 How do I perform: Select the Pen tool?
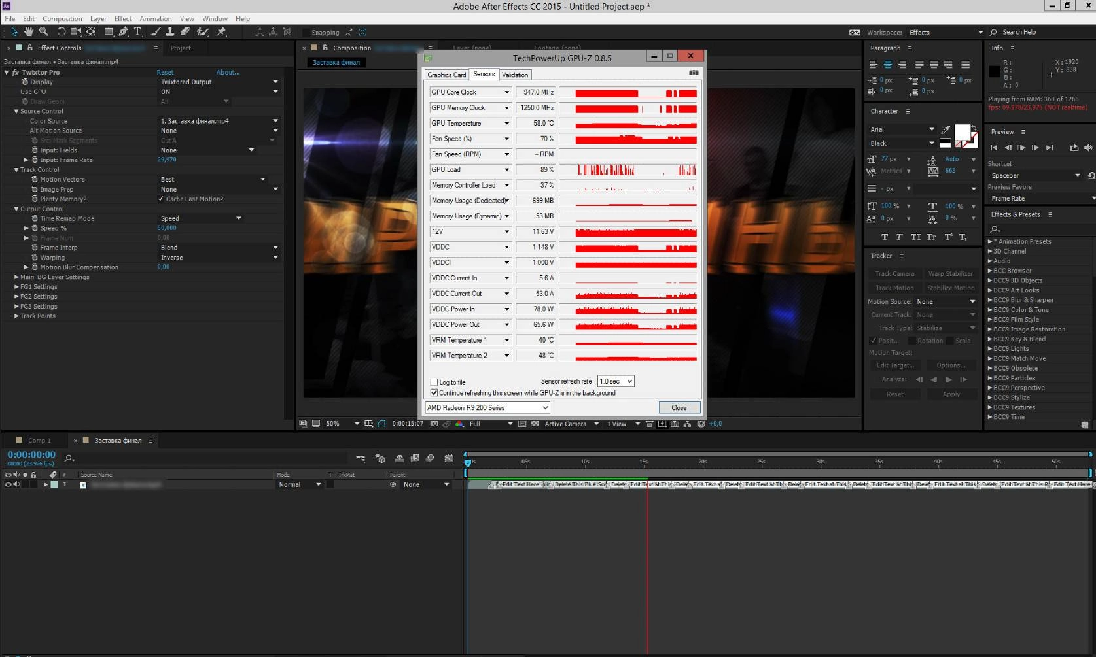tap(123, 31)
